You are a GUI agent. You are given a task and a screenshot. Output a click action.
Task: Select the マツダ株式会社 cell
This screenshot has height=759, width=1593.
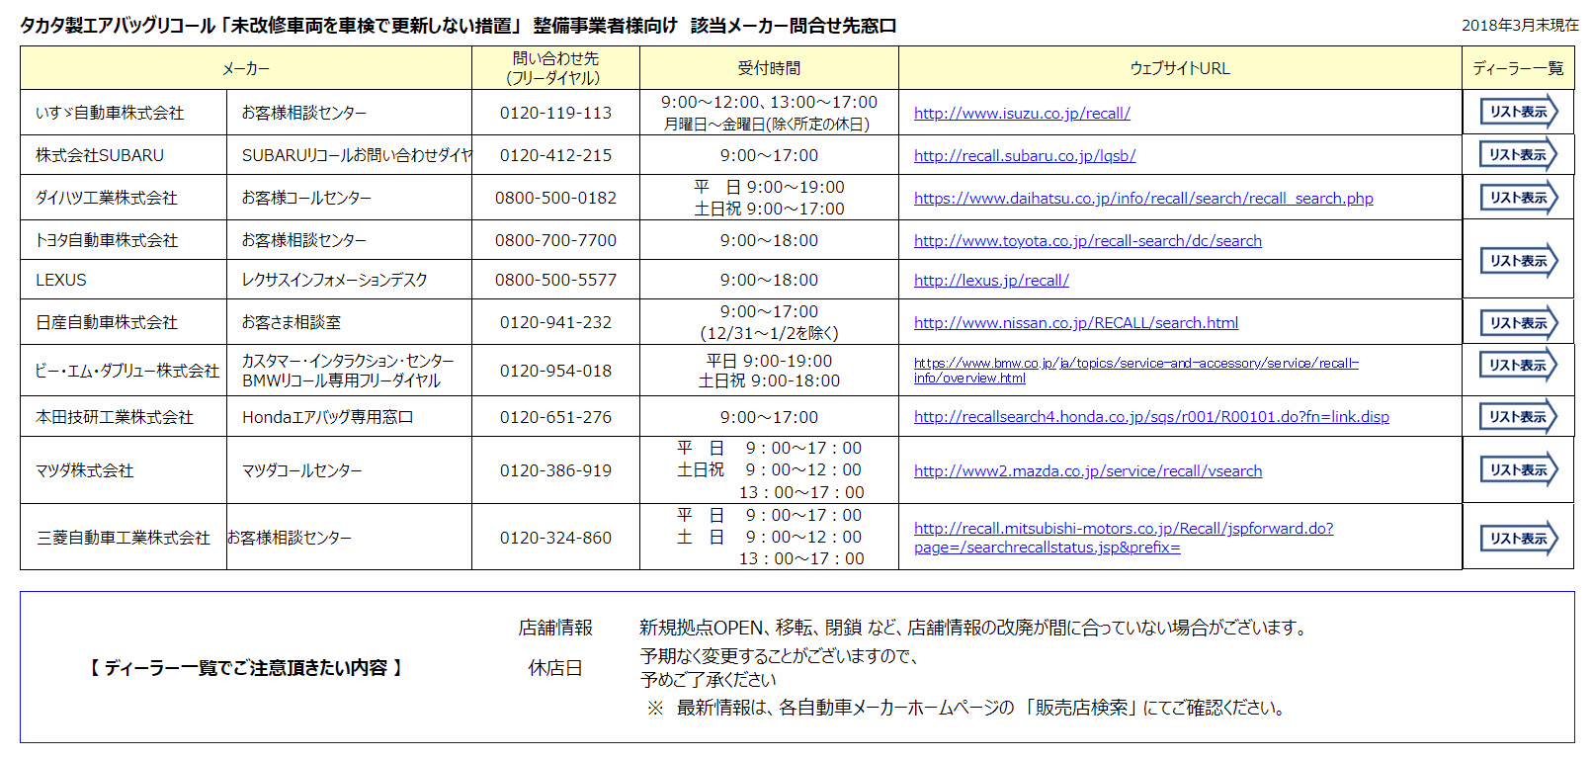[124, 470]
